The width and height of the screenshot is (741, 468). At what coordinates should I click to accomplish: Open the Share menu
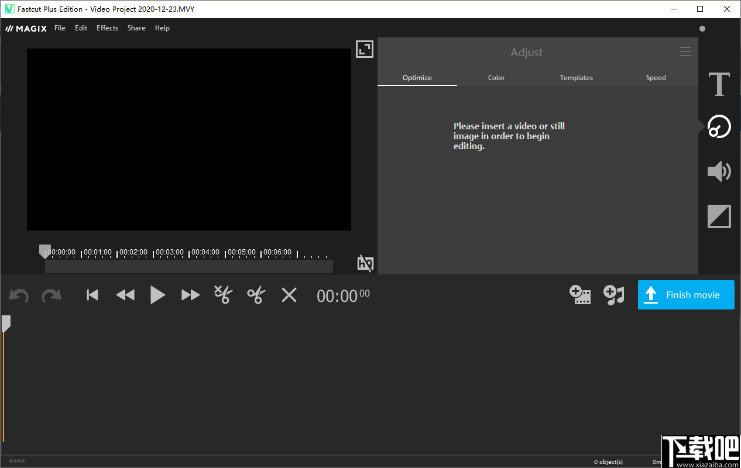pyautogui.click(x=136, y=27)
